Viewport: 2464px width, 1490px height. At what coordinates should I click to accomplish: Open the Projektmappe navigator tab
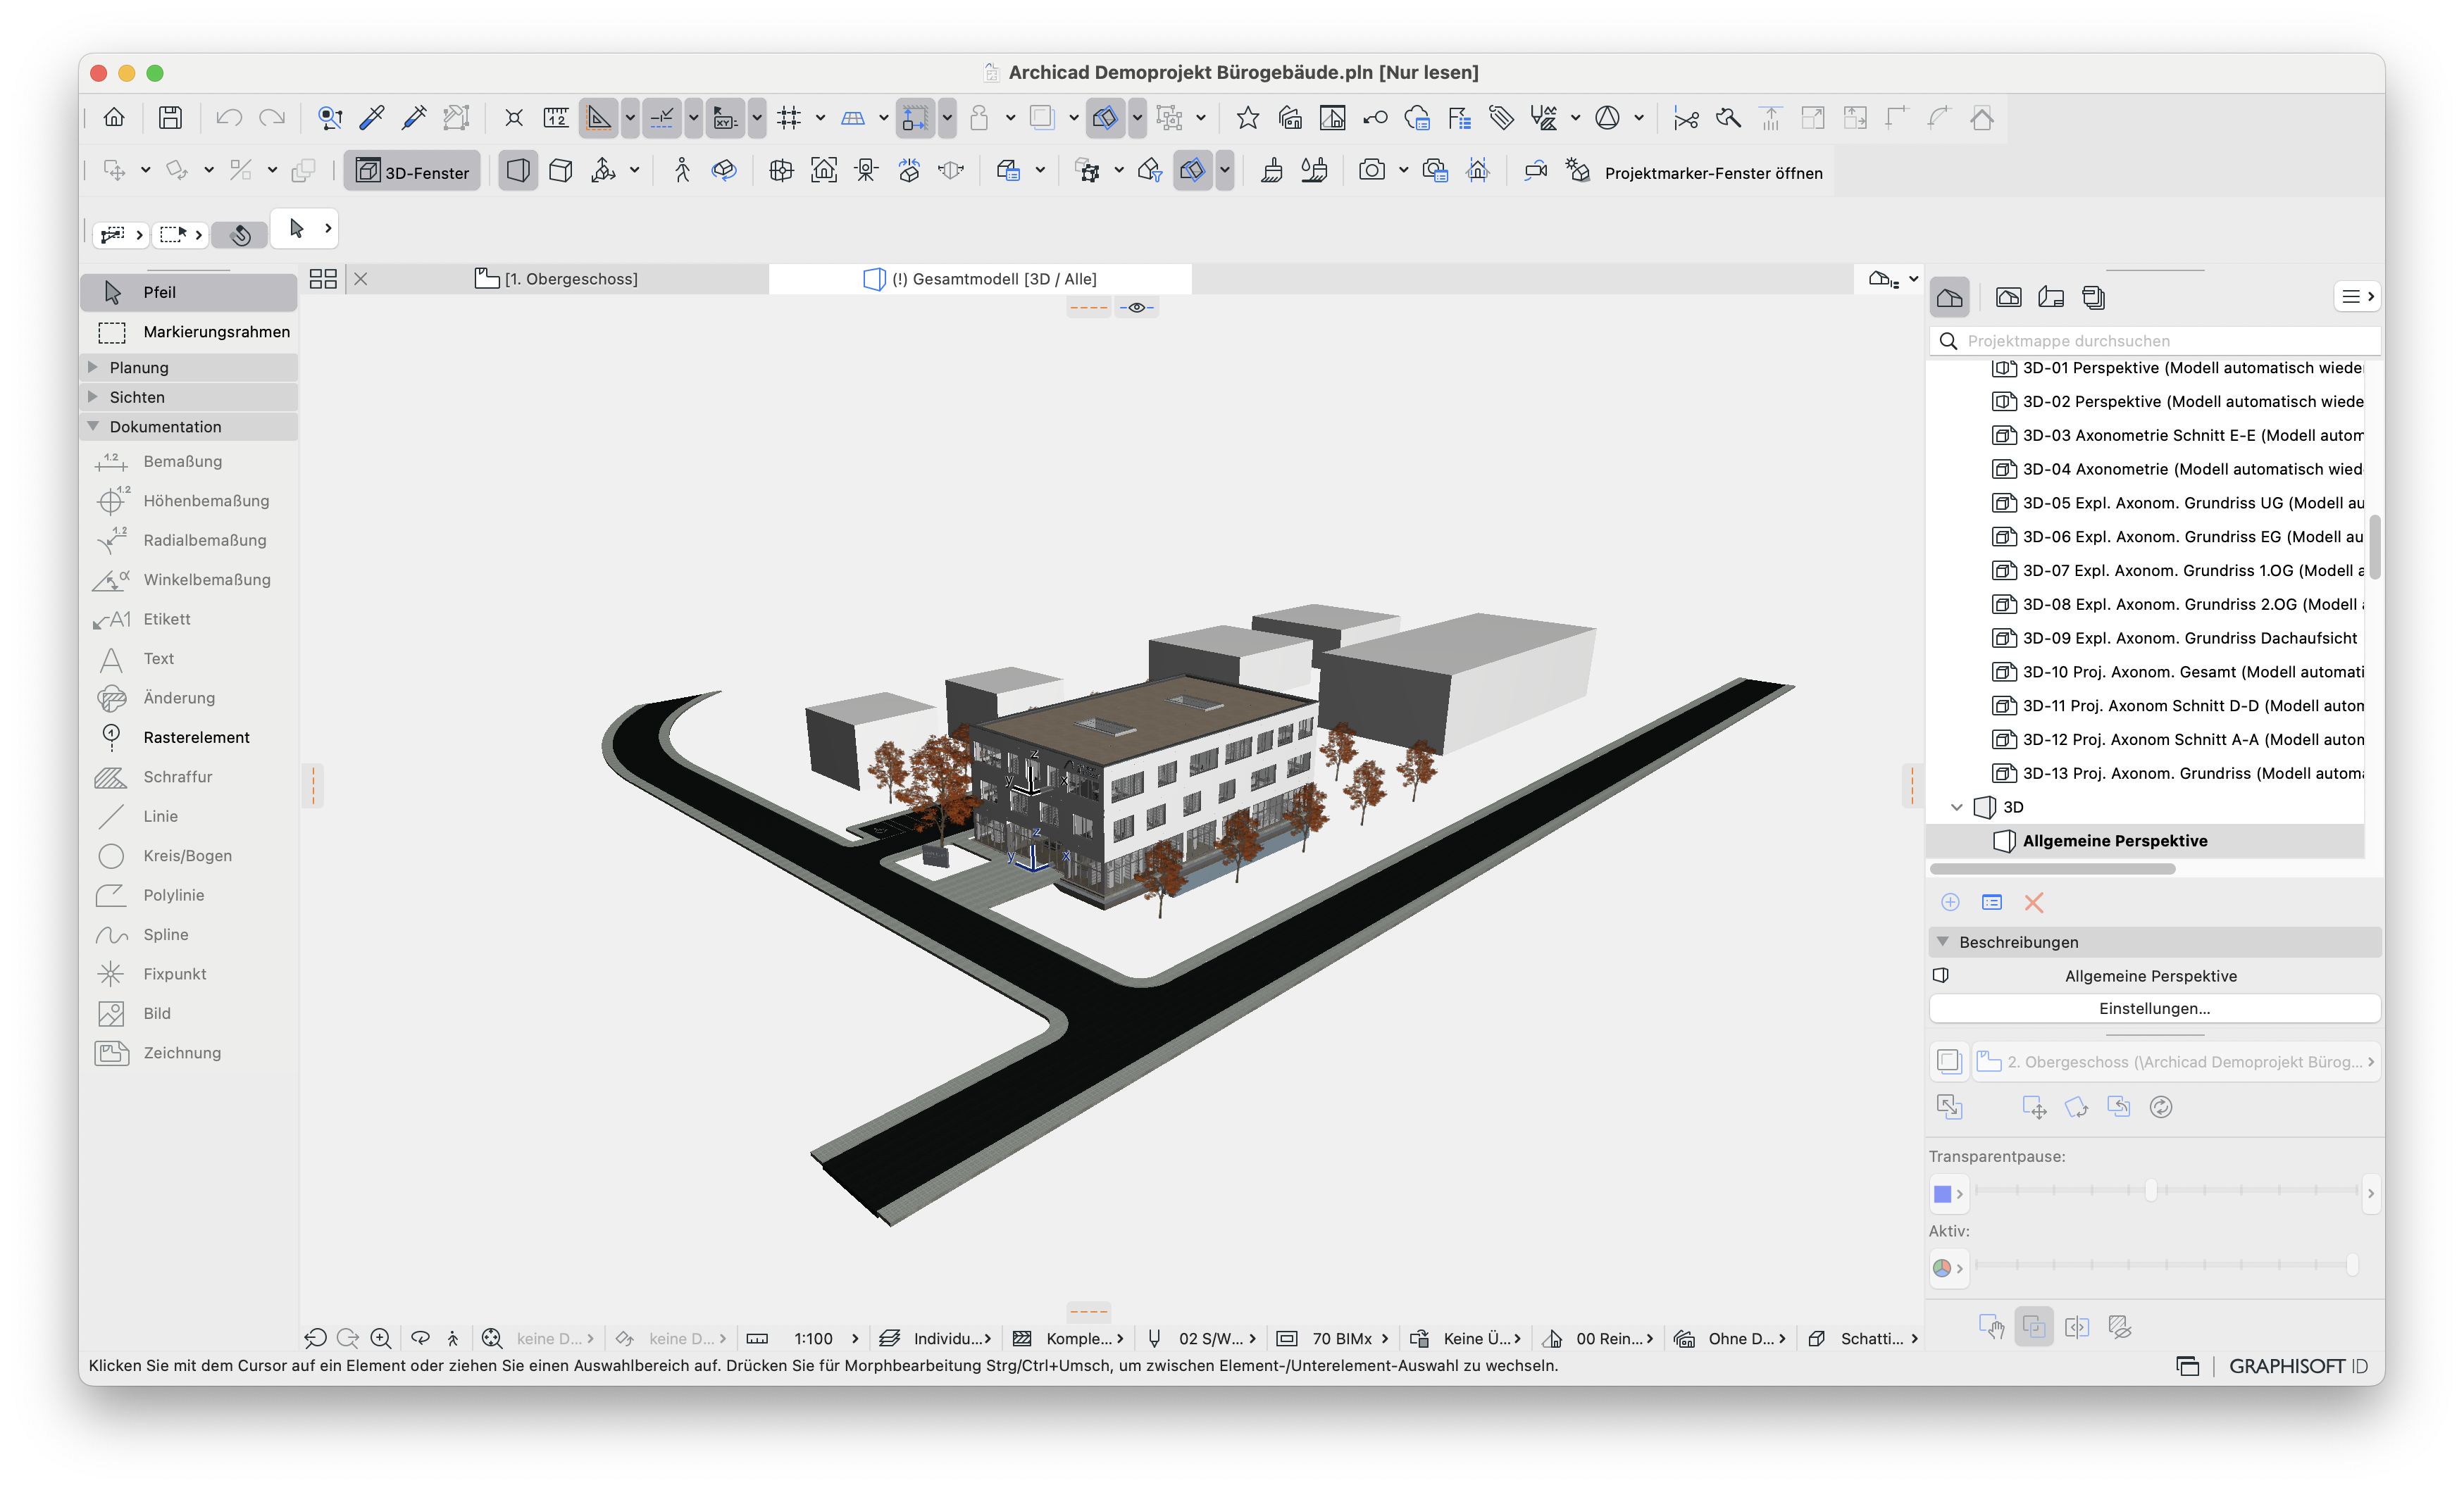1949,296
